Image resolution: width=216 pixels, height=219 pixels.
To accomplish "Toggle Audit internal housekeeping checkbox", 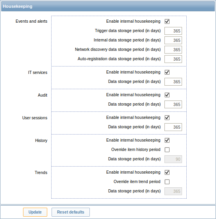I will (167, 95).
